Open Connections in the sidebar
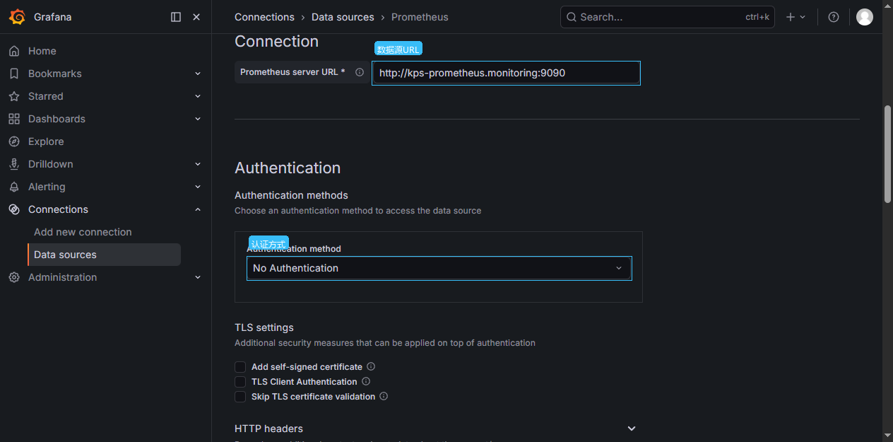The image size is (893, 442). pyautogui.click(x=58, y=209)
